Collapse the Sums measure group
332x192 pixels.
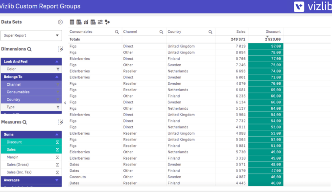pyautogui.click(x=31, y=134)
